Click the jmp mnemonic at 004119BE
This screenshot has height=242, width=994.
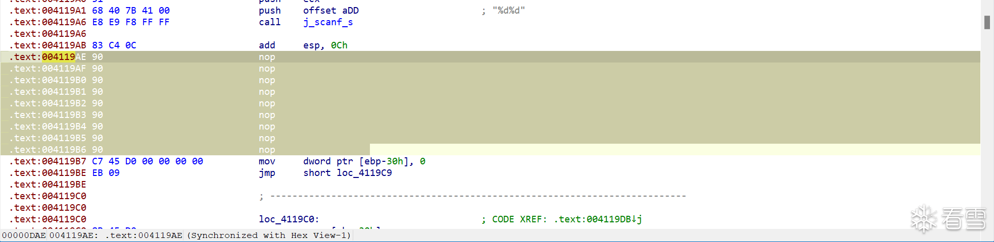point(267,173)
